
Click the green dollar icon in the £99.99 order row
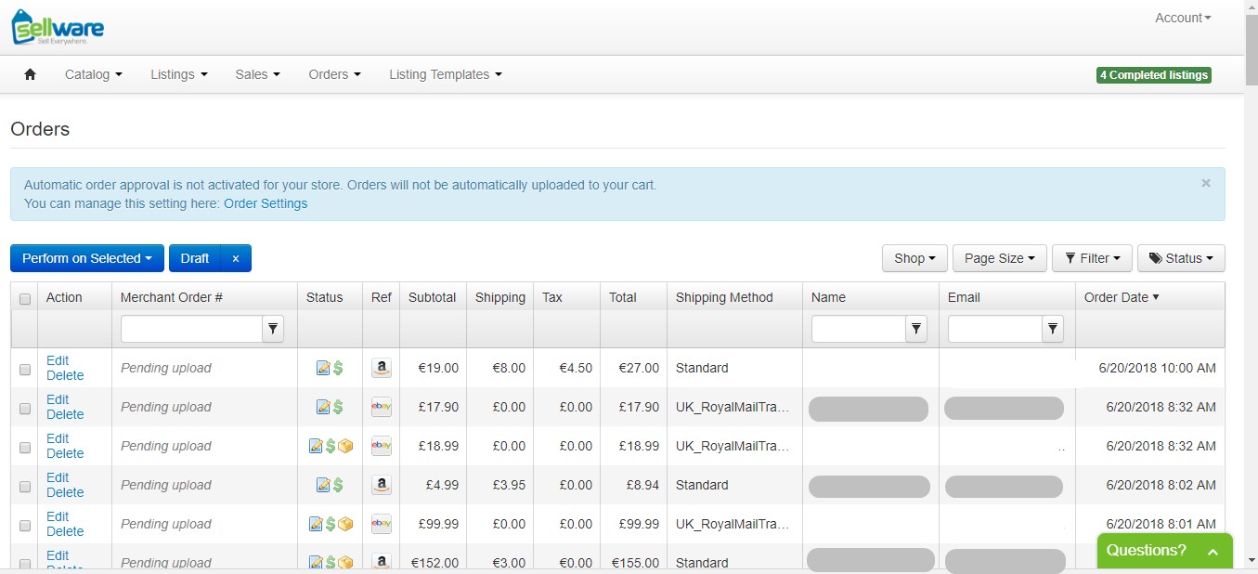[331, 524]
